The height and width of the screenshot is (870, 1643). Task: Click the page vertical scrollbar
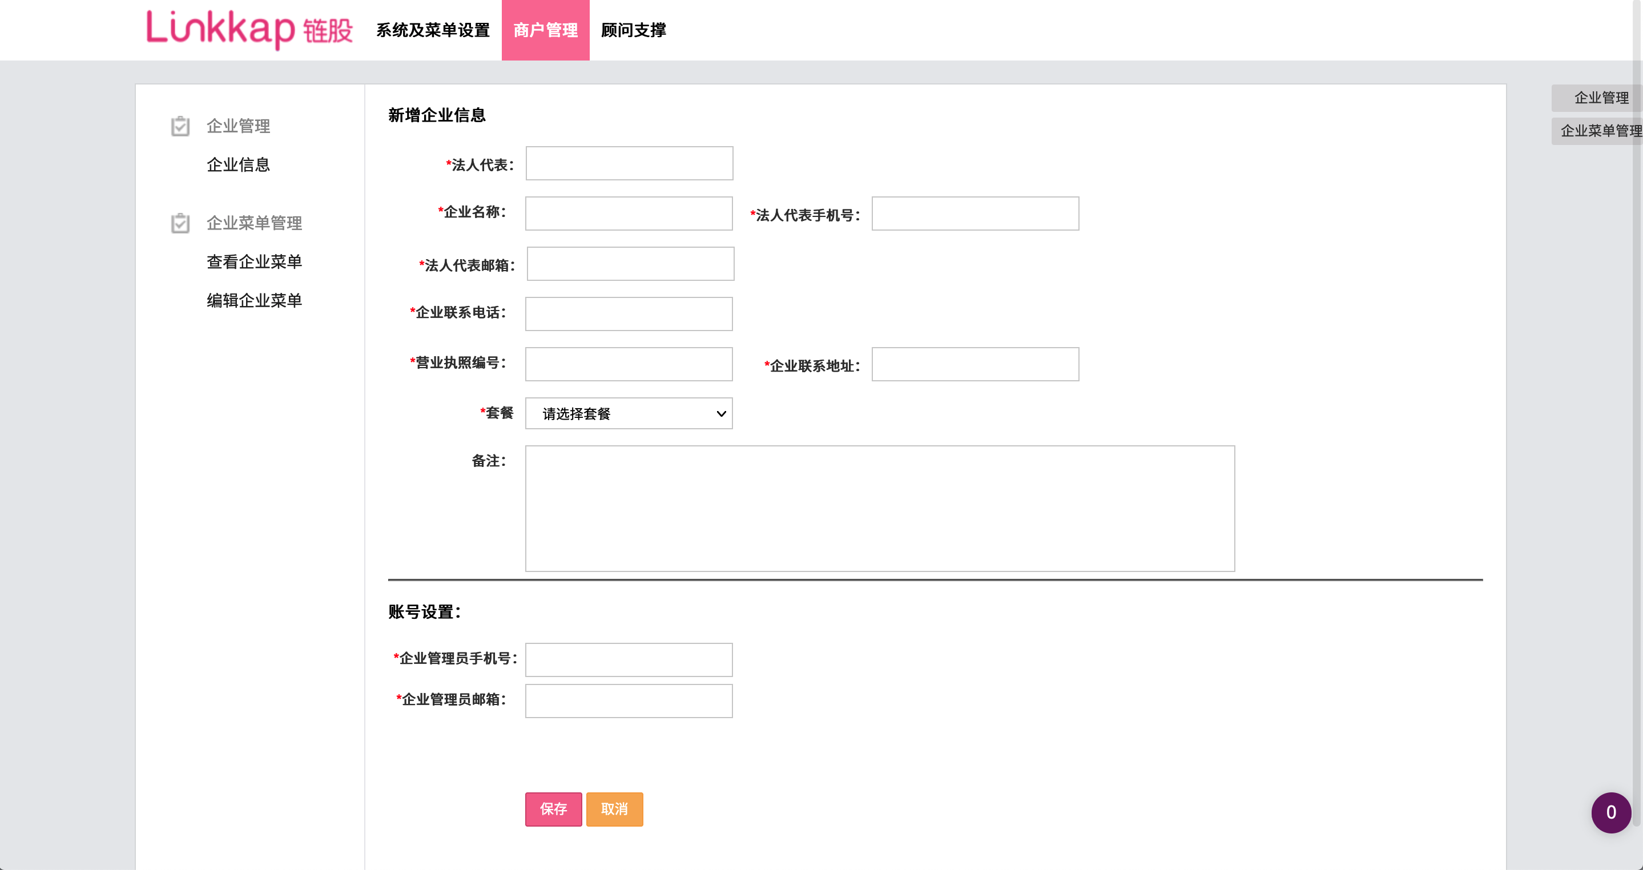[1637, 414]
